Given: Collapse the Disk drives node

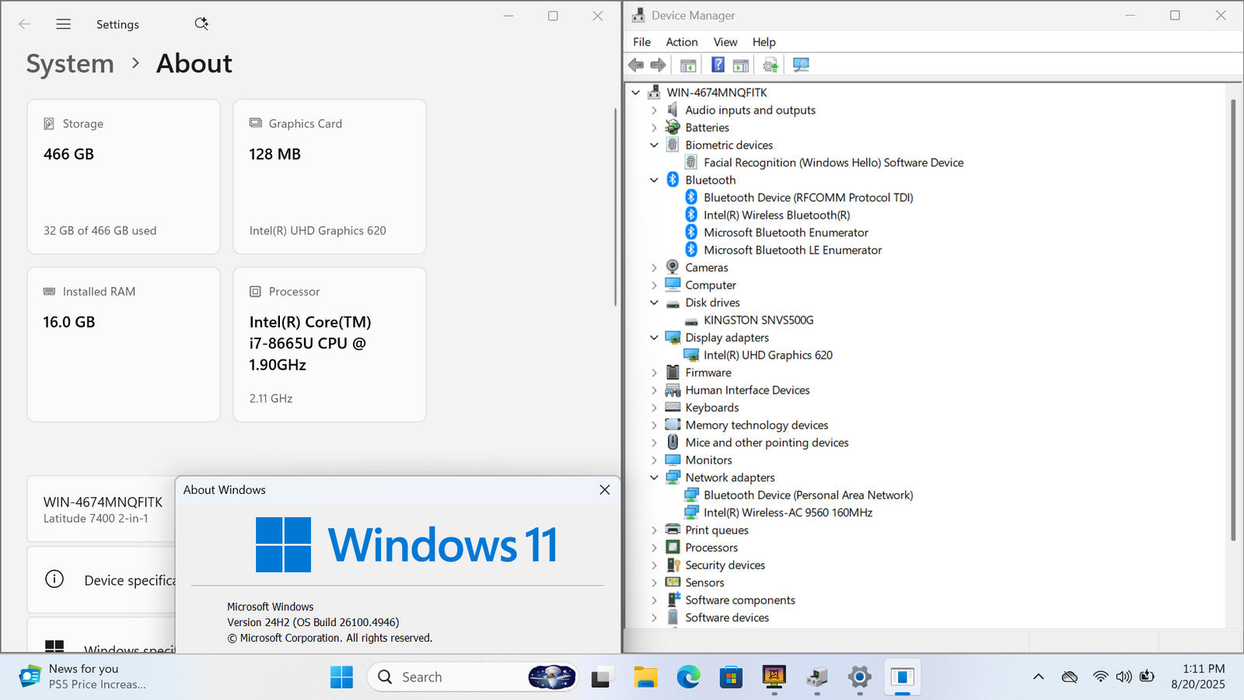Looking at the screenshot, I should click(x=654, y=303).
